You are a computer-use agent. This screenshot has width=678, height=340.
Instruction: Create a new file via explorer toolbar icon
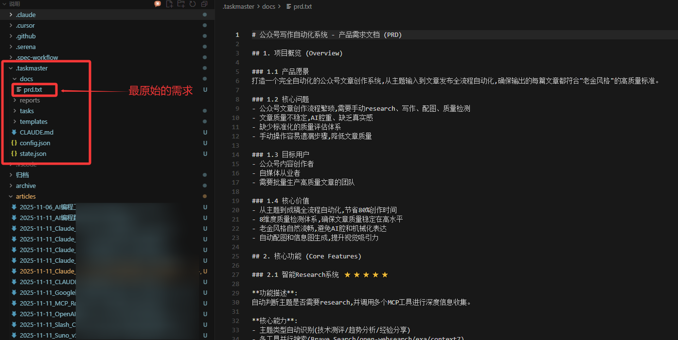click(x=169, y=4)
